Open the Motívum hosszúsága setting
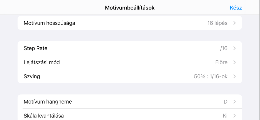The width and height of the screenshot is (260, 120). coord(50,23)
